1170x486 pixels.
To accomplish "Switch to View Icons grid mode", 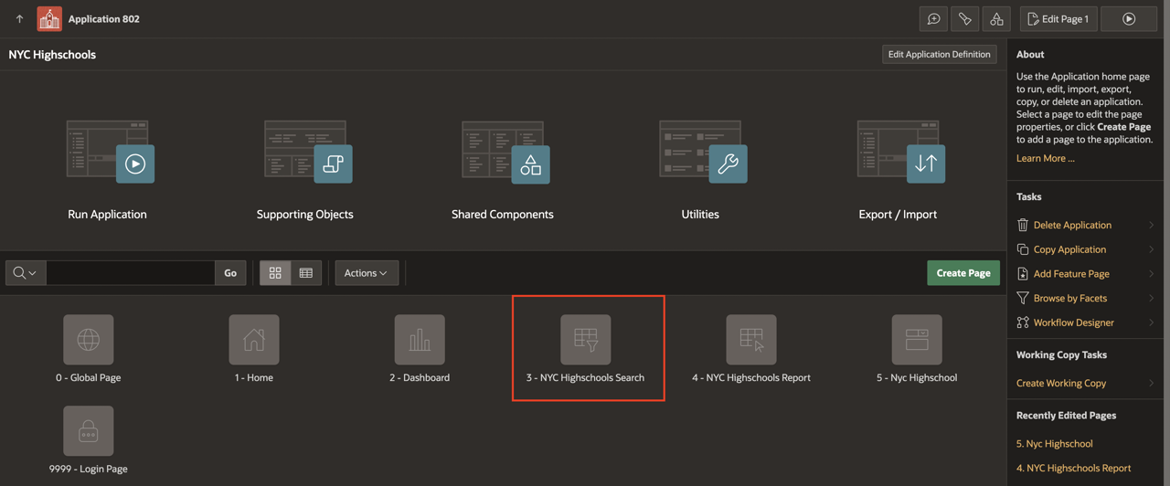I will (x=275, y=273).
